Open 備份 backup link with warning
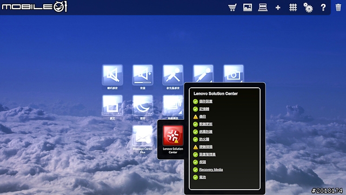Image resolution: width=346 pixels, height=195 pixels. 203,116
